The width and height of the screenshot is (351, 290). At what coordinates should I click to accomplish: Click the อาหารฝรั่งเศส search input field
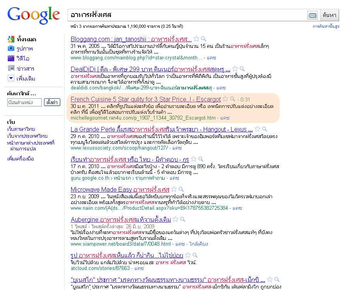coord(187,15)
